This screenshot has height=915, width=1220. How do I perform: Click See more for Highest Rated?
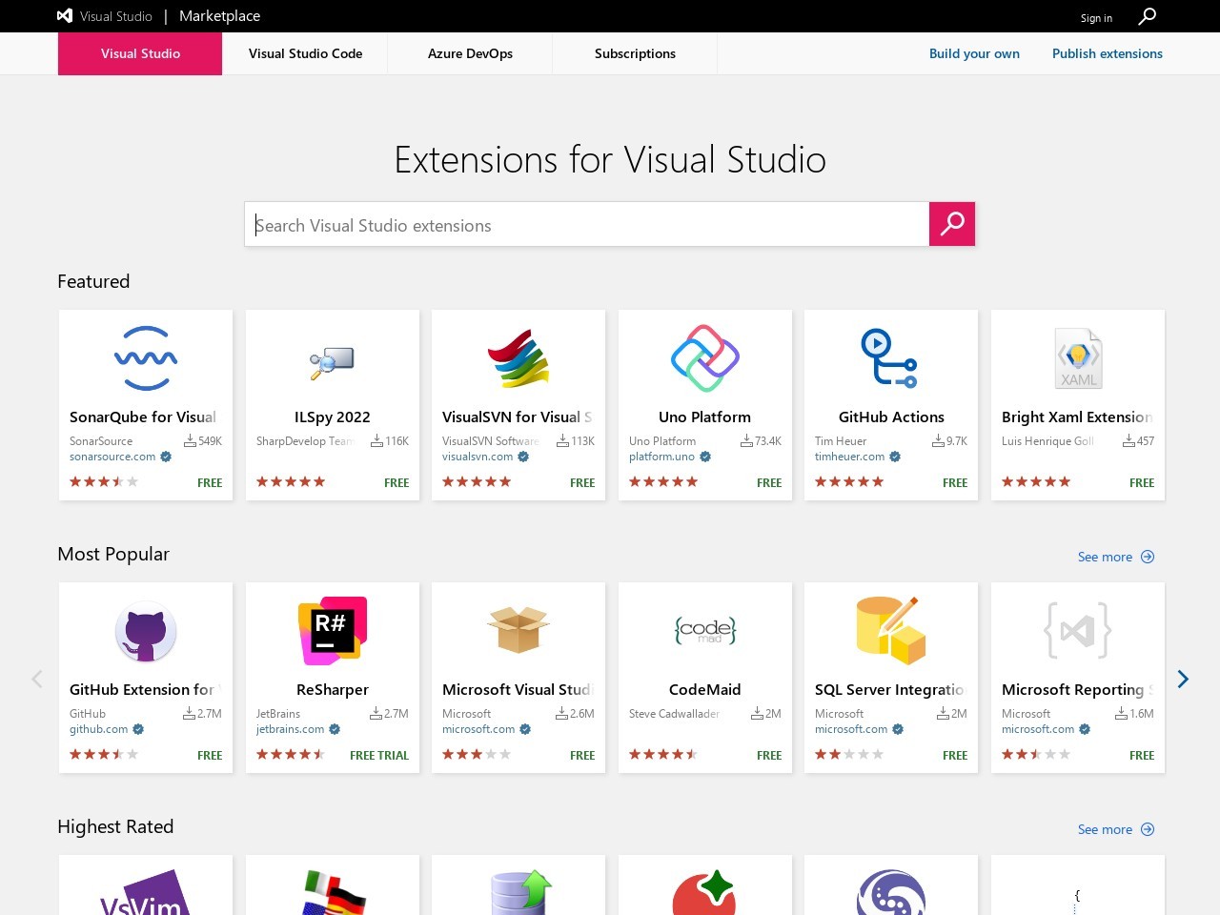pos(1105,829)
